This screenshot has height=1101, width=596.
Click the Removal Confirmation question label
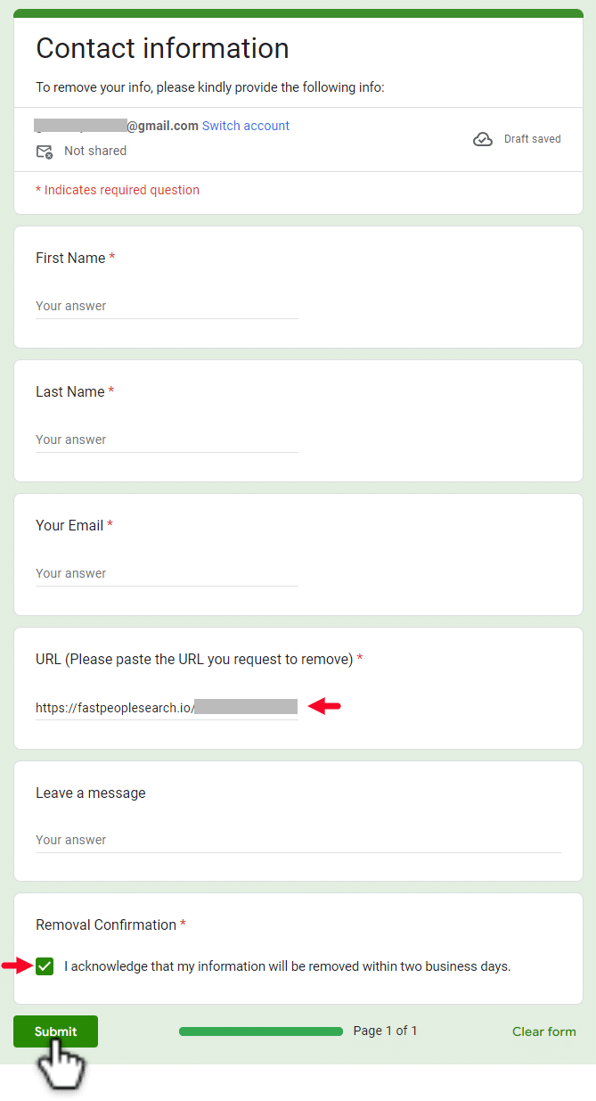(x=106, y=924)
